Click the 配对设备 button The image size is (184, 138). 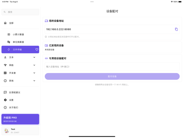coord(112,76)
